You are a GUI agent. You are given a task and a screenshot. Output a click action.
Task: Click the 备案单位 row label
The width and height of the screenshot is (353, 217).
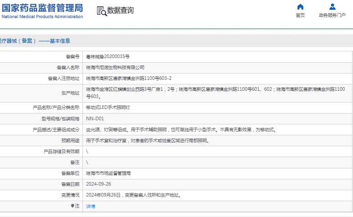point(70,173)
